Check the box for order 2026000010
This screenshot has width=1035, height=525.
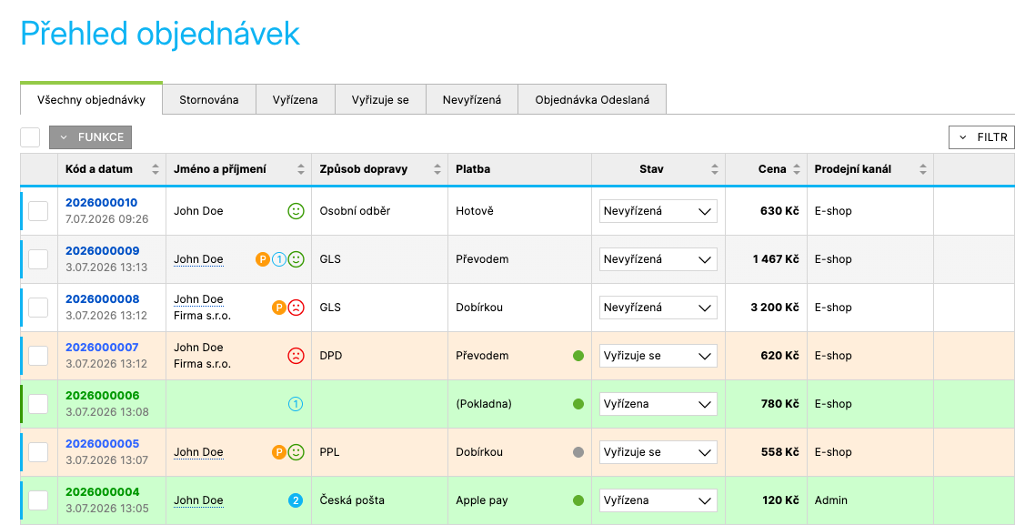38,211
